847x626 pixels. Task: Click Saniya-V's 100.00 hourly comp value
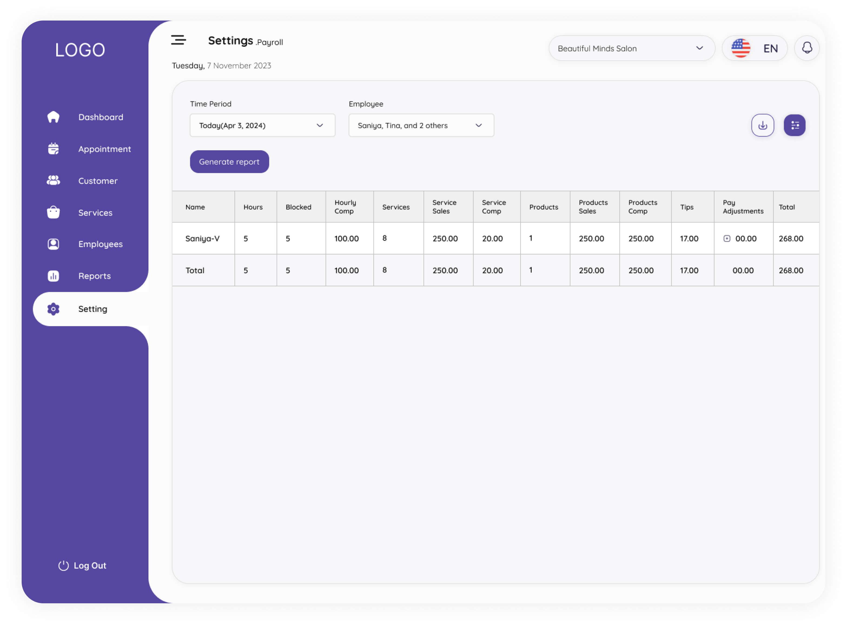coord(346,238)
